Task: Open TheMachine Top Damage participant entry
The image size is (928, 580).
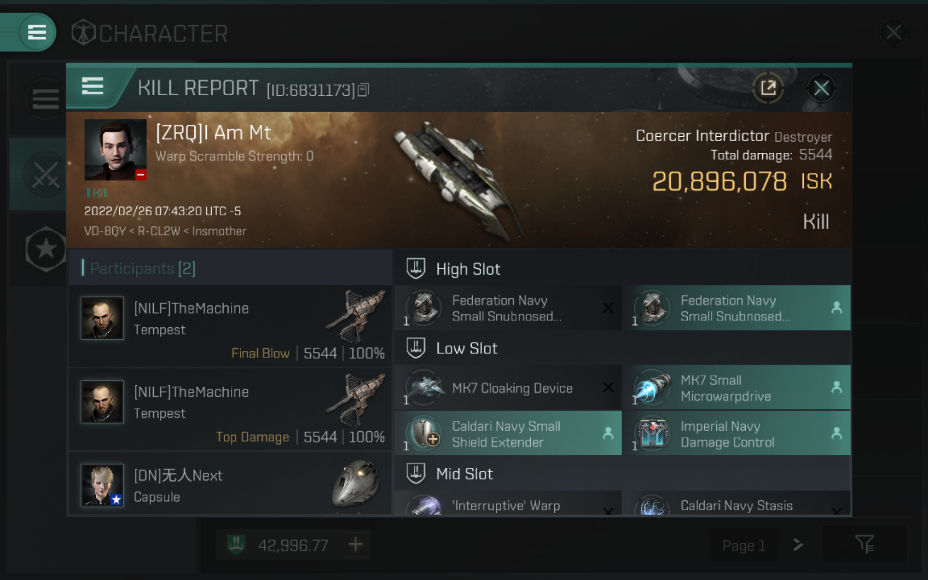Action: (230, 410)
